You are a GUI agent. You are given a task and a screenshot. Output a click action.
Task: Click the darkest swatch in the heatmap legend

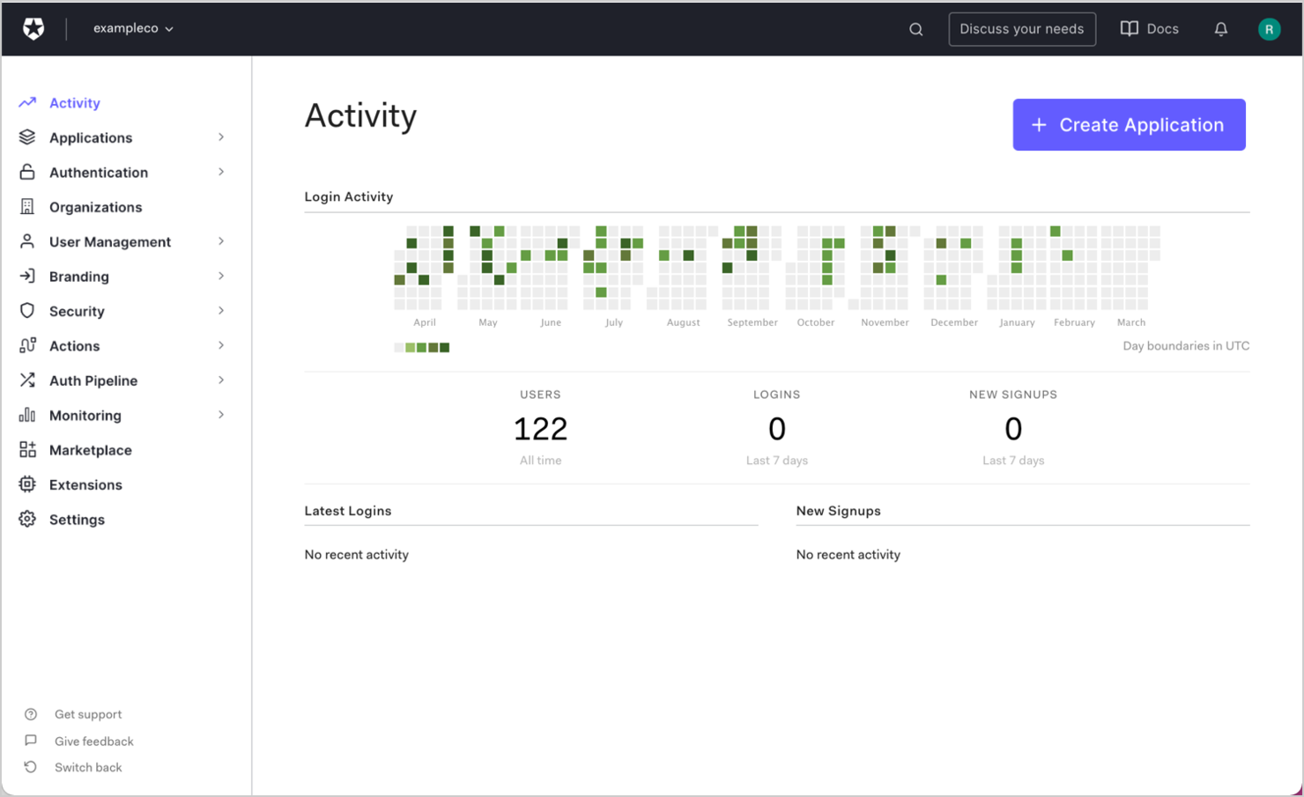(x=445, y=347)
